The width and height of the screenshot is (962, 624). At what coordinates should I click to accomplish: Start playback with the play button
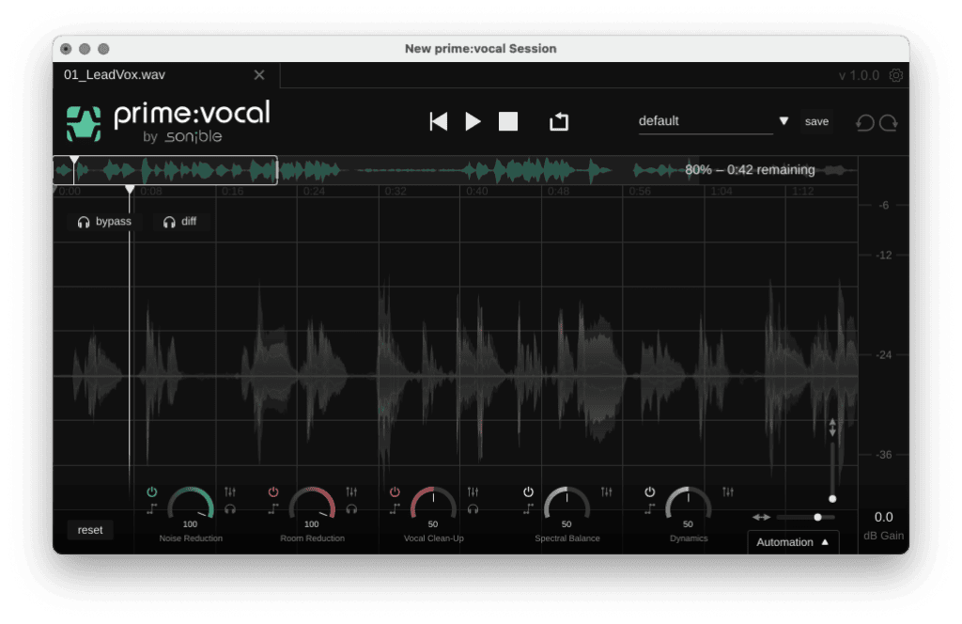coord(473,121)
